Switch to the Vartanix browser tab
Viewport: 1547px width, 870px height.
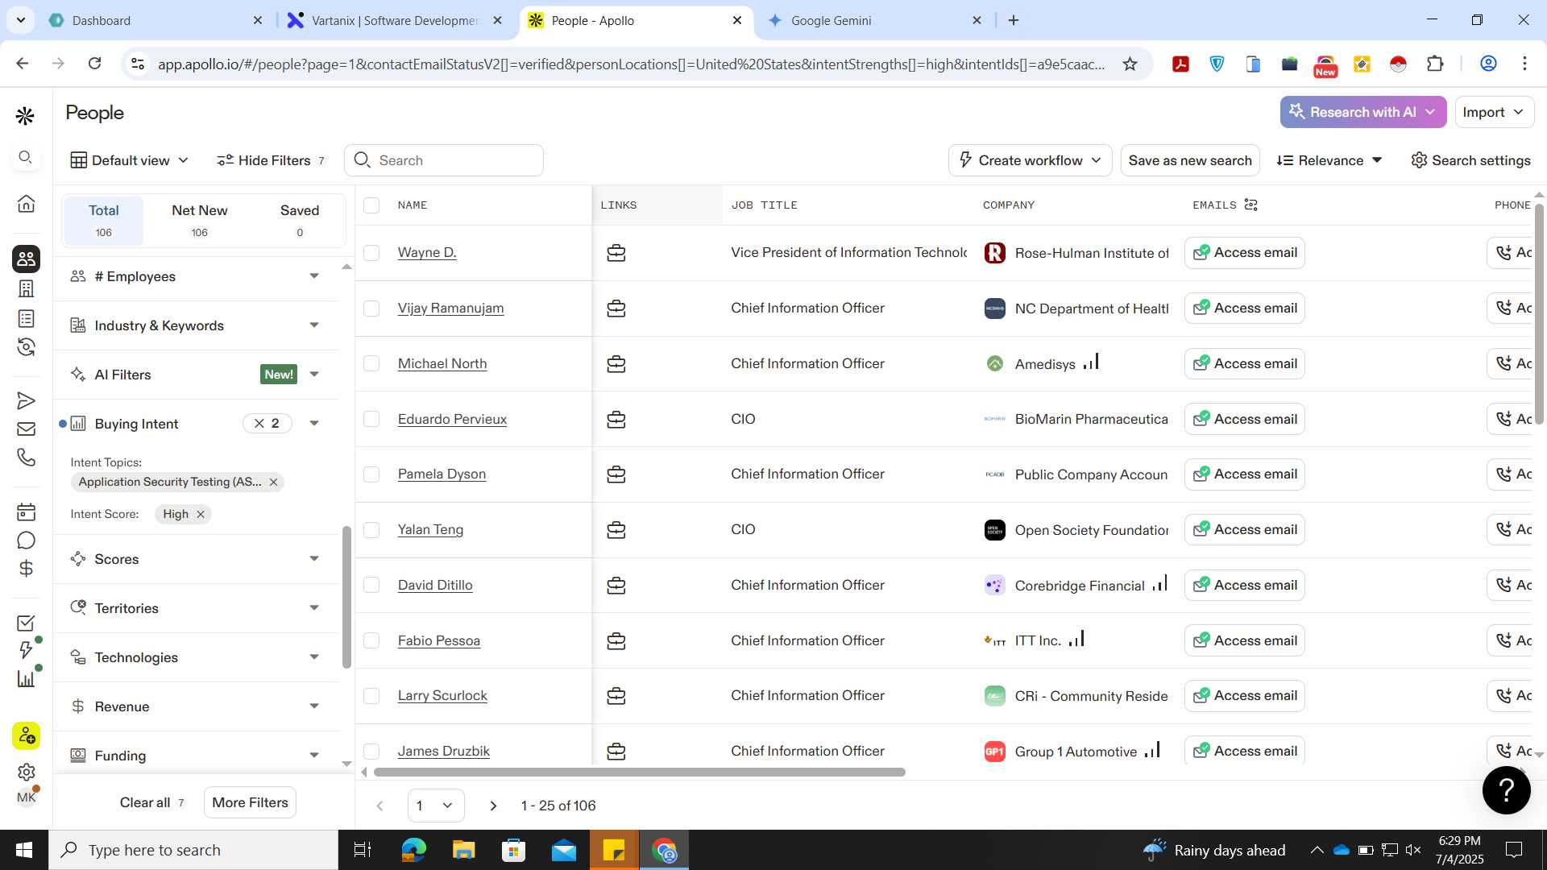click(395, 20)
